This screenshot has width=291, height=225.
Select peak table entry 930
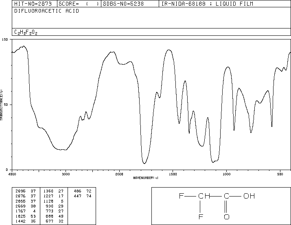point(50,206)
